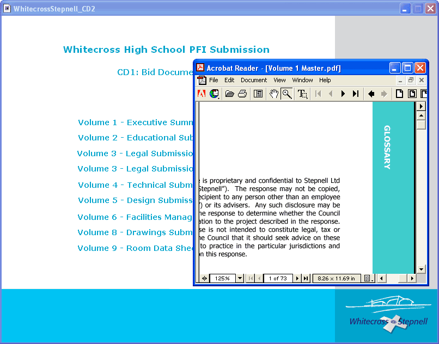Open the Document menu
This screenshot has width=439, height=344.
pyautogui.click(x=254, y=80)
